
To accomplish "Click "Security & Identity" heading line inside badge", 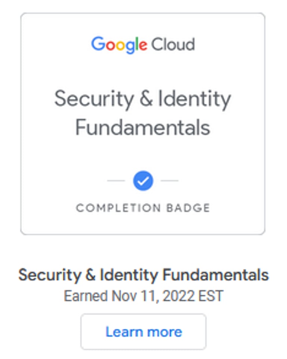I will pos(143,99).
